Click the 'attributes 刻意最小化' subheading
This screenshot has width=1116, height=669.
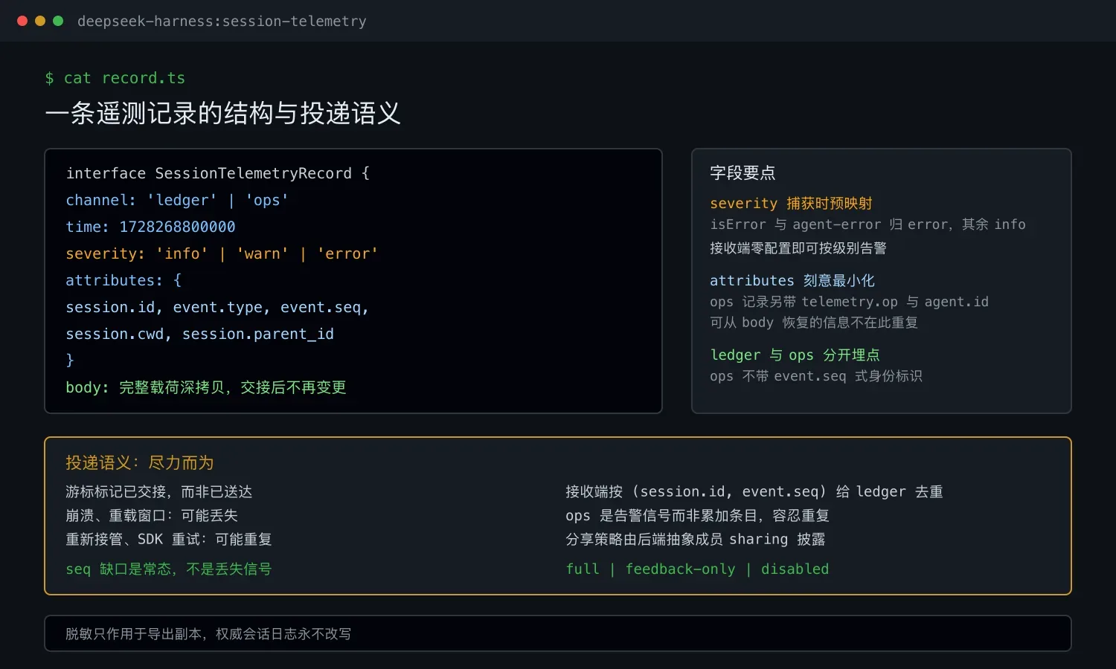(792, 281)
